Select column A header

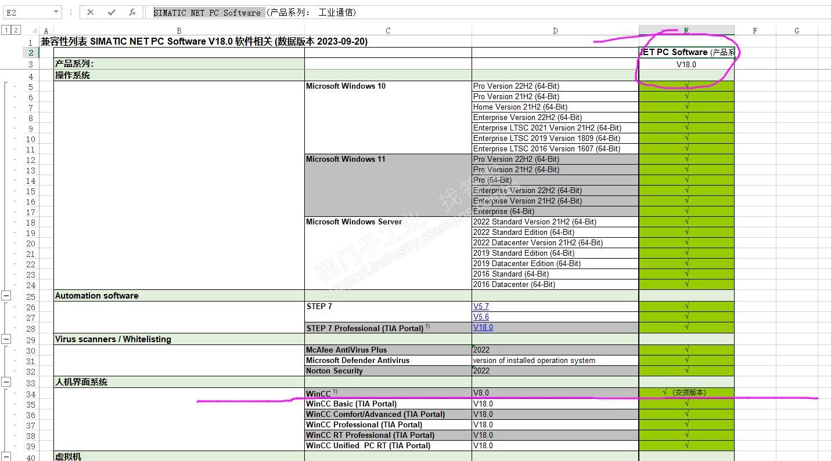46,31
